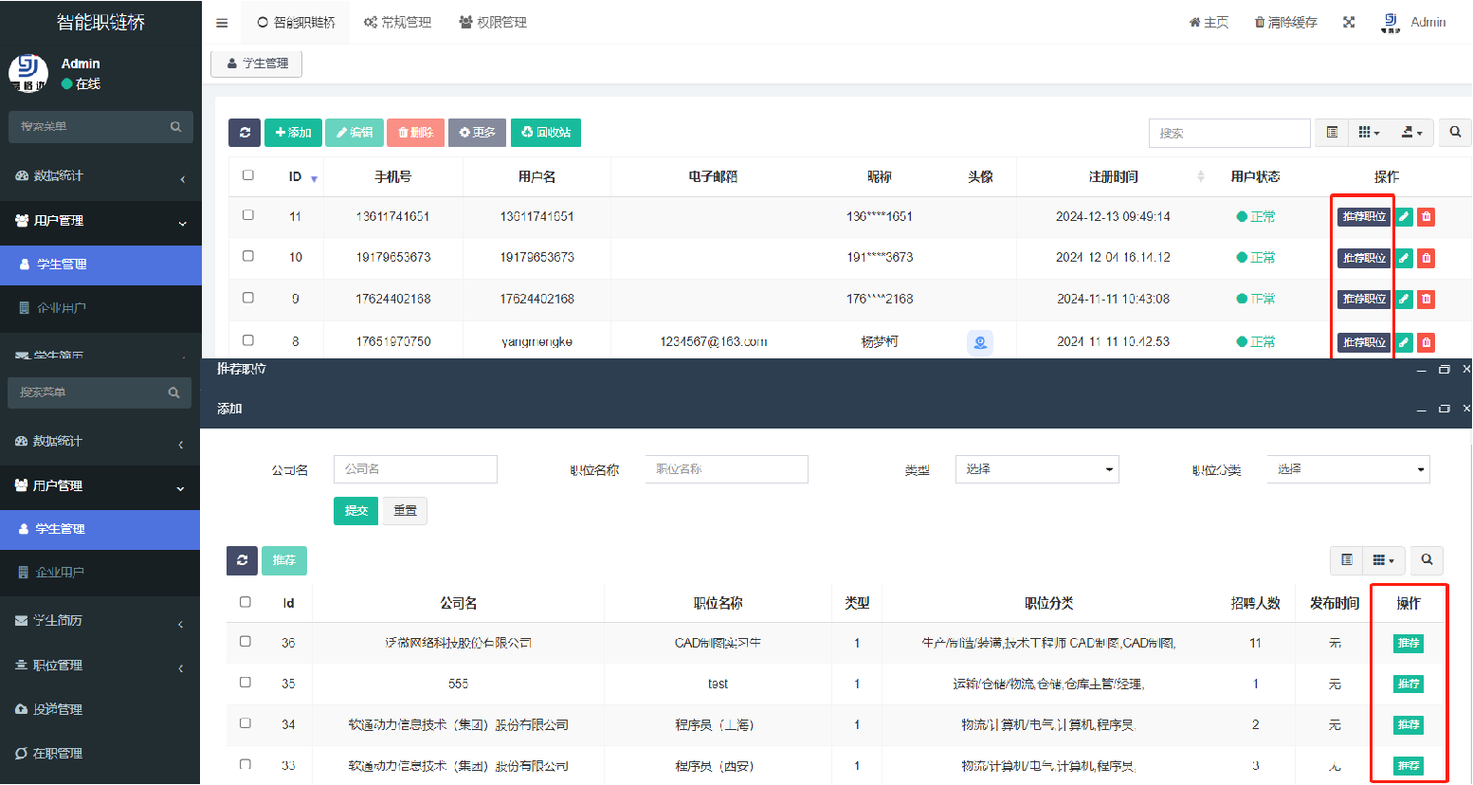The width and height of the screenshot is (1473, 785).
Task: Click the red trash icon for ID 10
Action: 1426,258
